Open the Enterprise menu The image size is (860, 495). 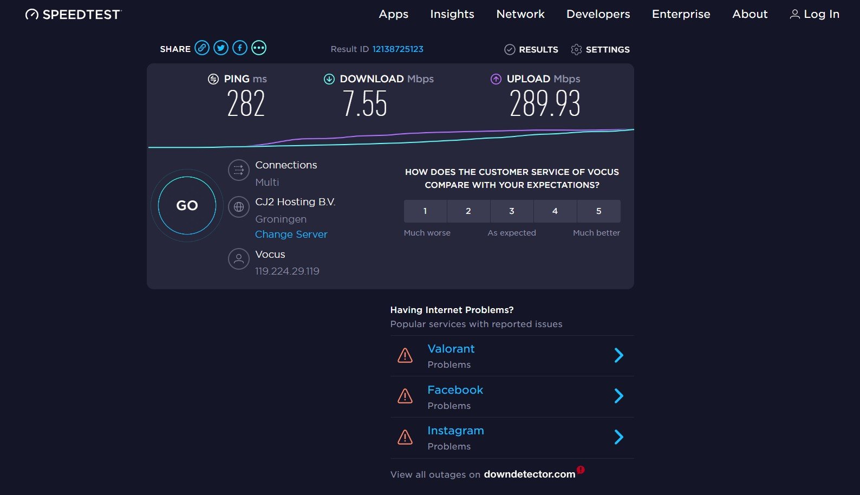click(681, 14)
